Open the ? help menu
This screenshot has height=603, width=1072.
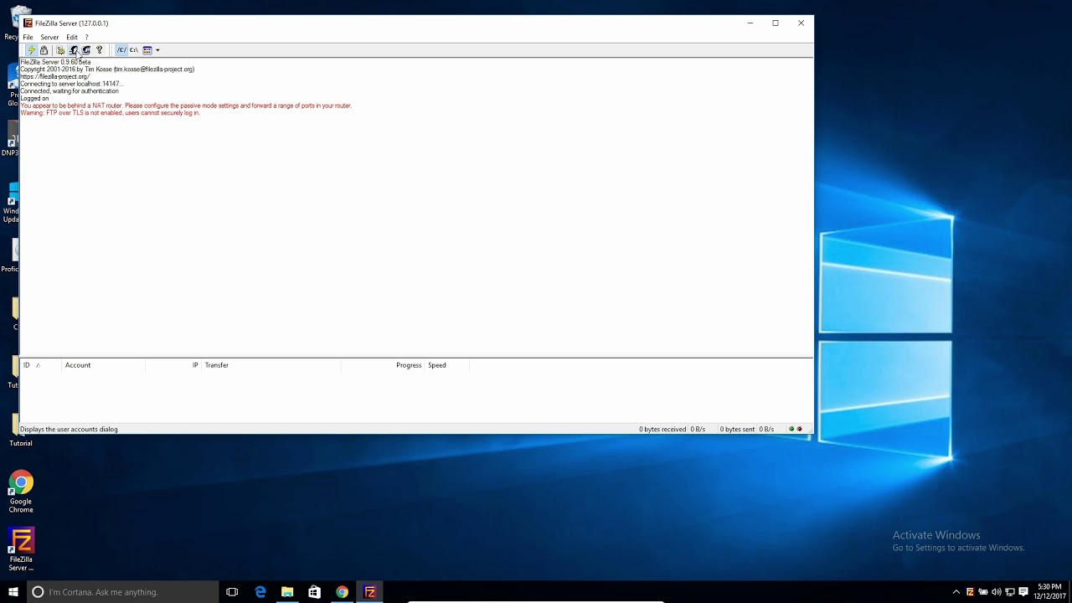[x=86, y=37]
